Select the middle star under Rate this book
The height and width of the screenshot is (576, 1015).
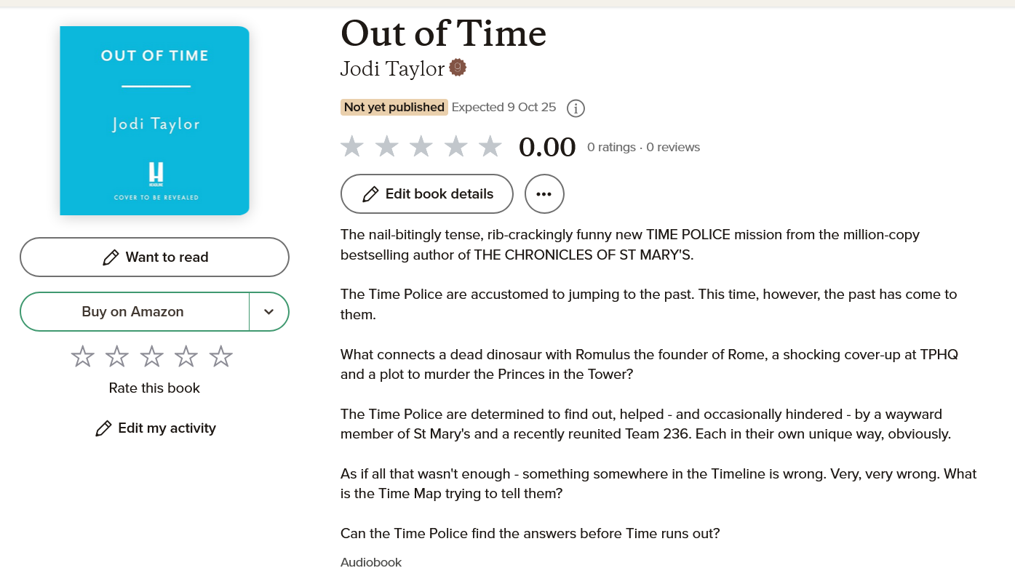point(151,356)
